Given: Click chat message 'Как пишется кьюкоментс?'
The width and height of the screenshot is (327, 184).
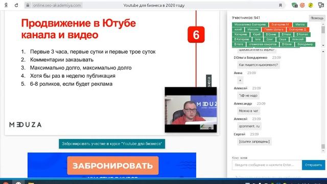Looking at the screenshot, I should pos(258,65).
